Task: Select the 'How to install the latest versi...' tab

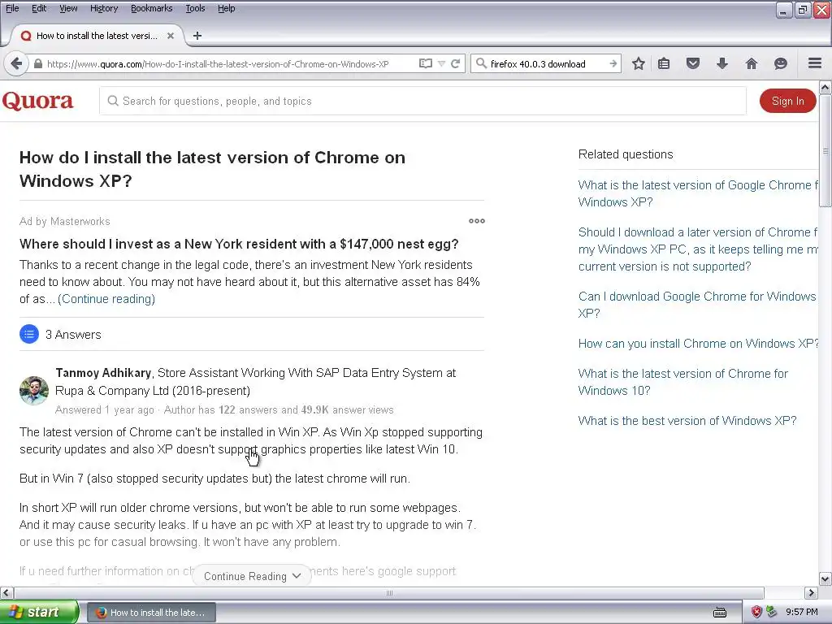Action: coord(96,36)
